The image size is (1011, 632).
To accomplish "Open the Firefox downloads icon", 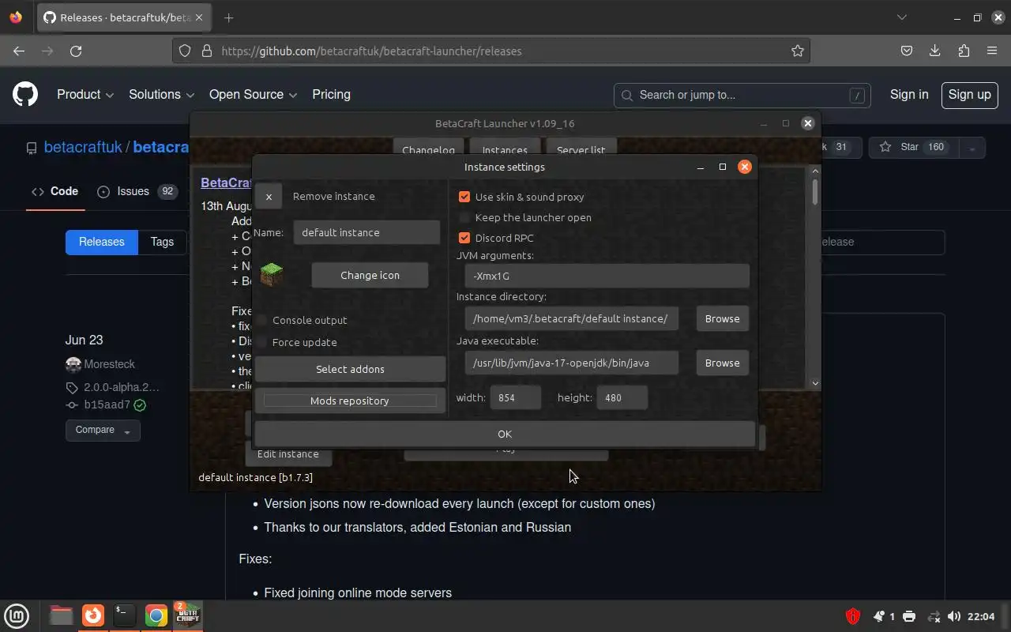I will pyautogui.click(x=935, y=51).
